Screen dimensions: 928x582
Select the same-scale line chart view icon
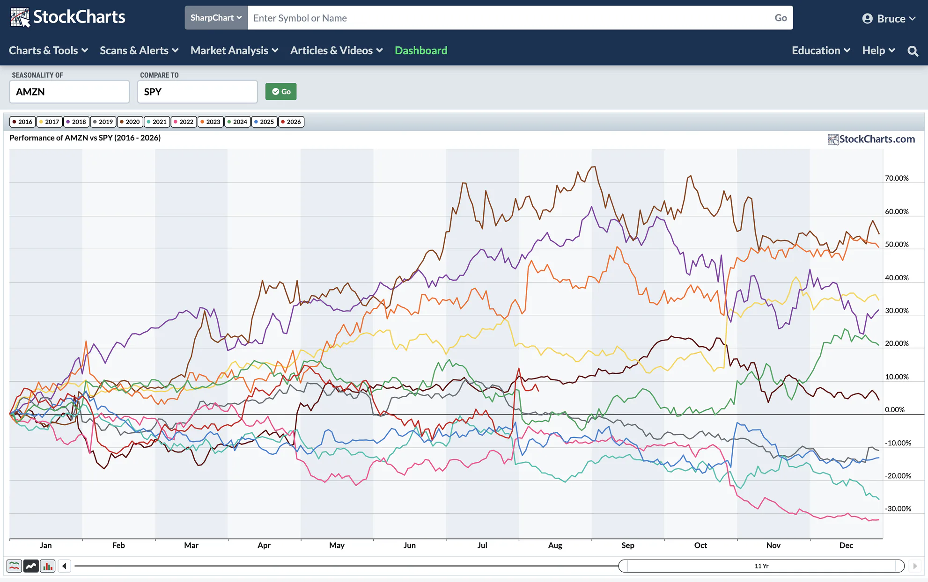(x=31, y=566)
